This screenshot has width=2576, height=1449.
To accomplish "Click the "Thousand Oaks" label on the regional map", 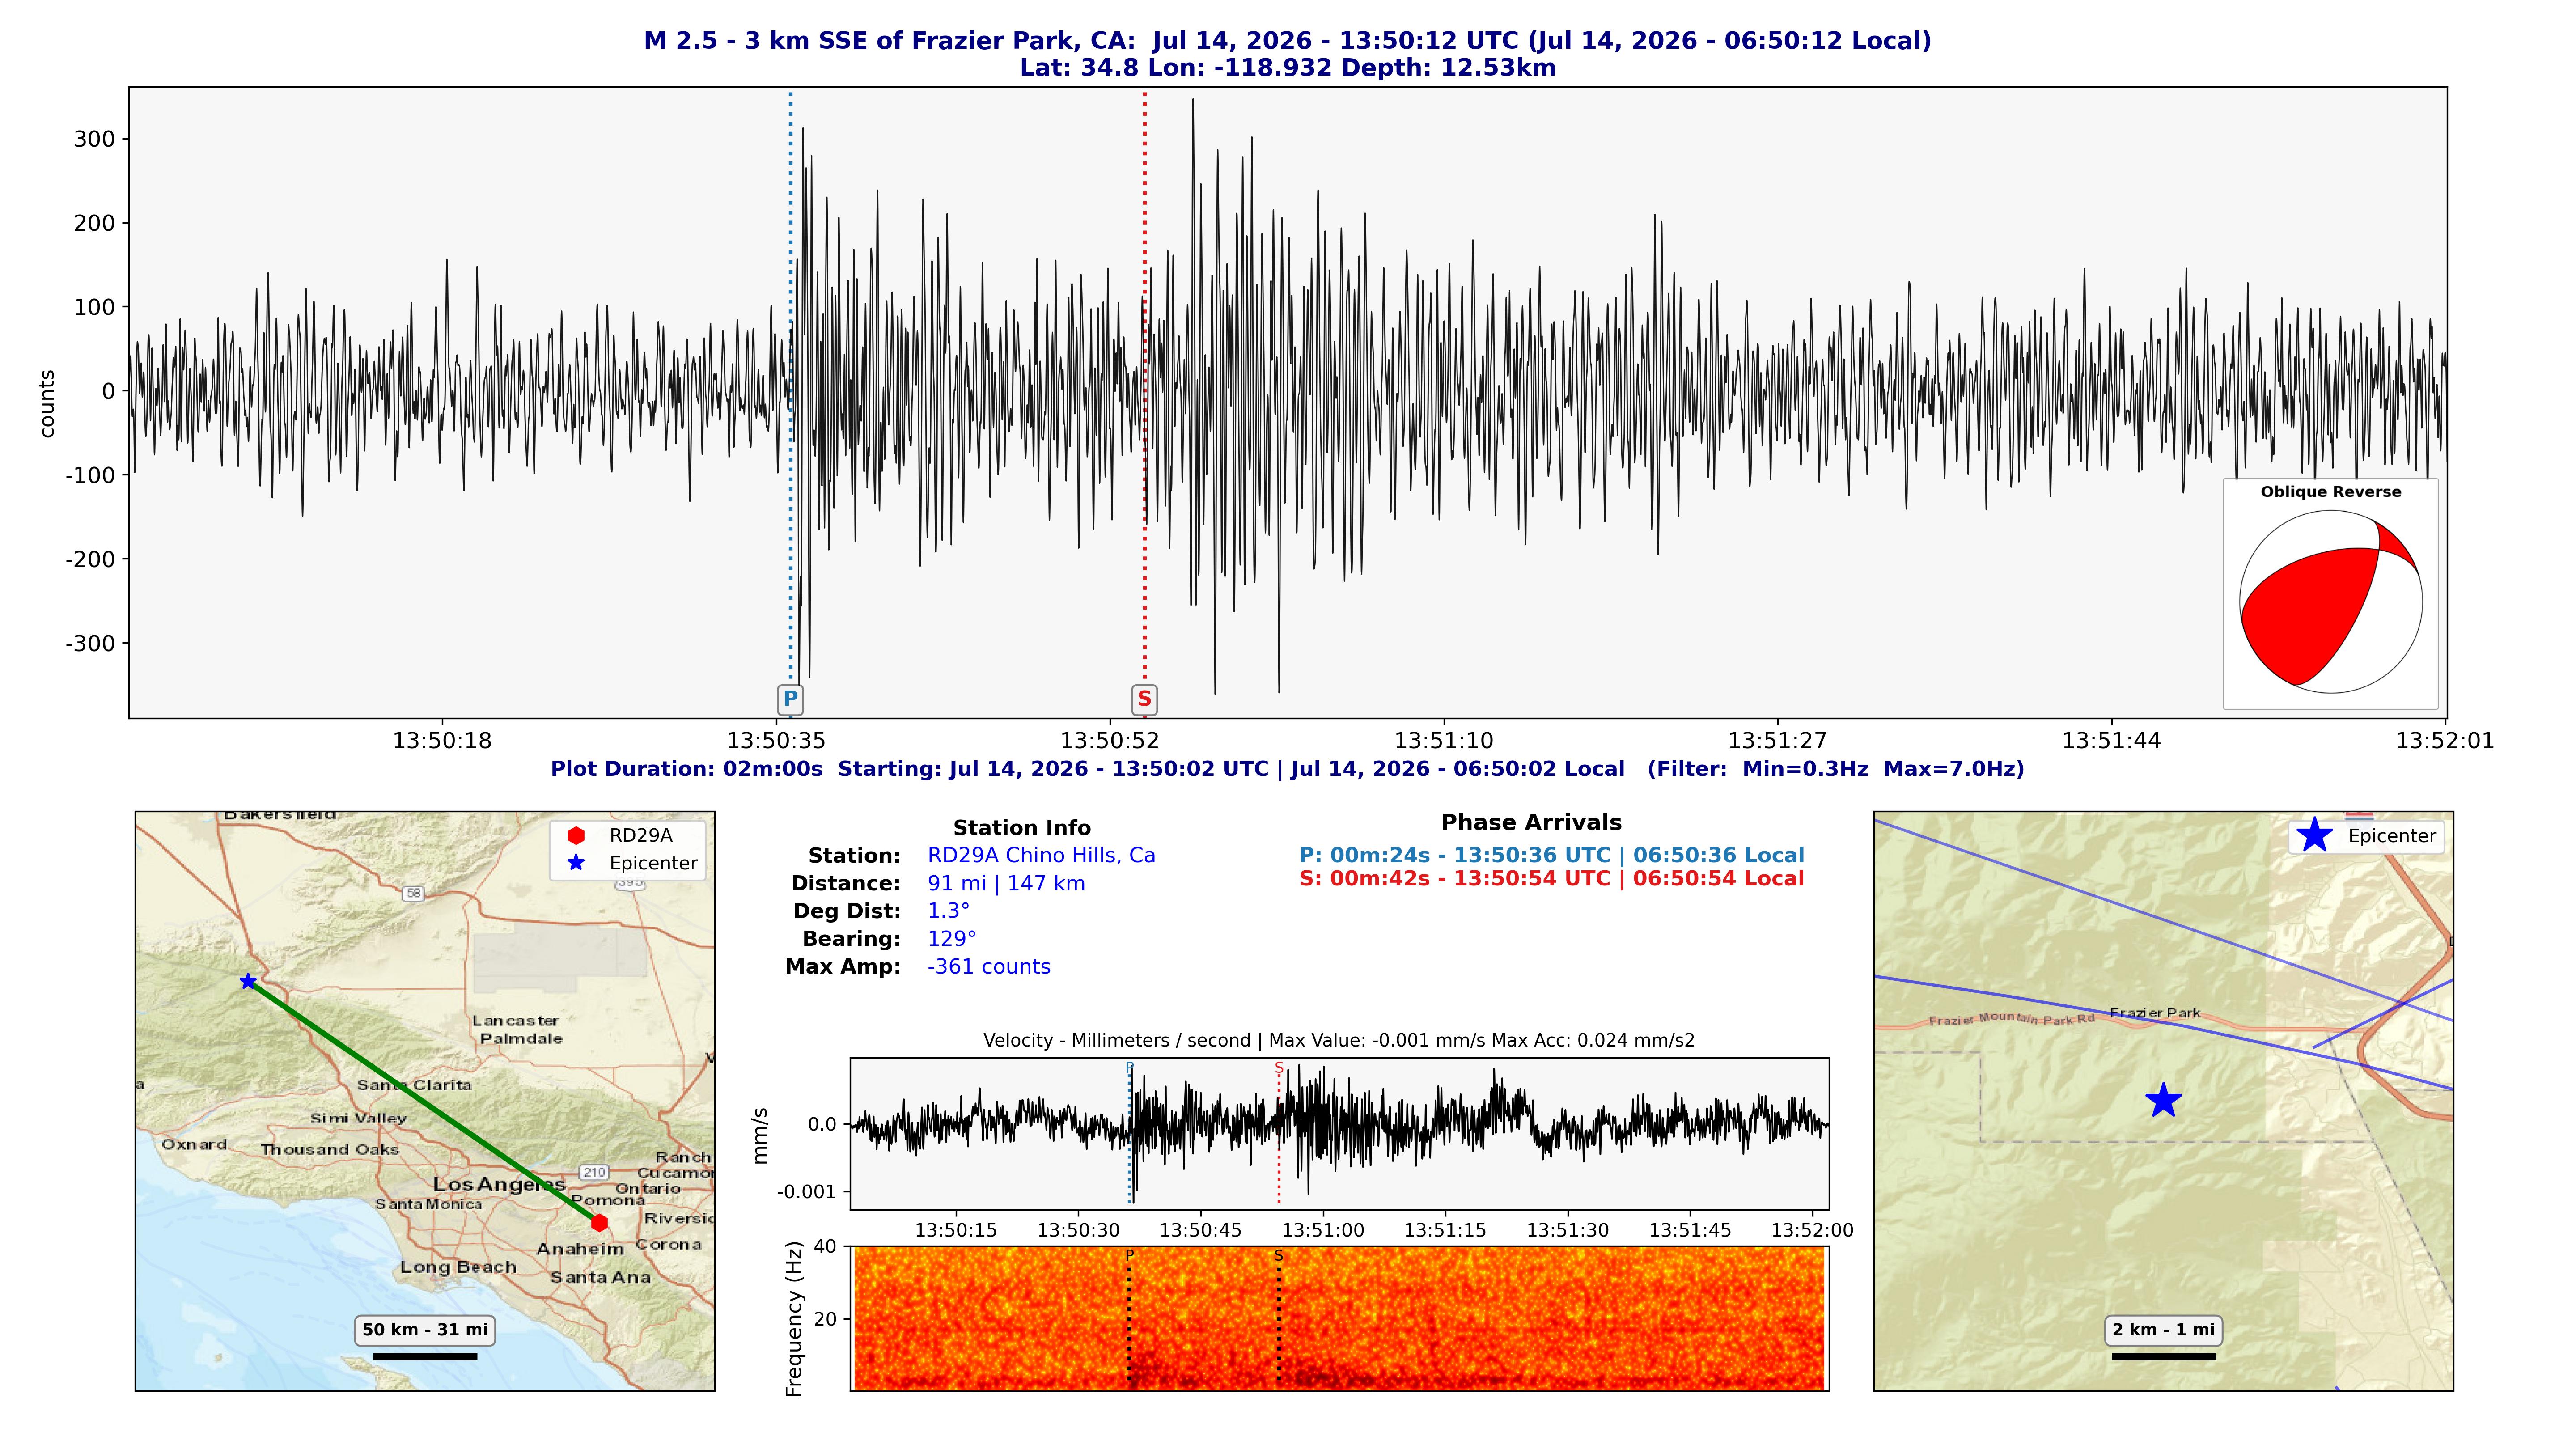I will [330, 1150].
